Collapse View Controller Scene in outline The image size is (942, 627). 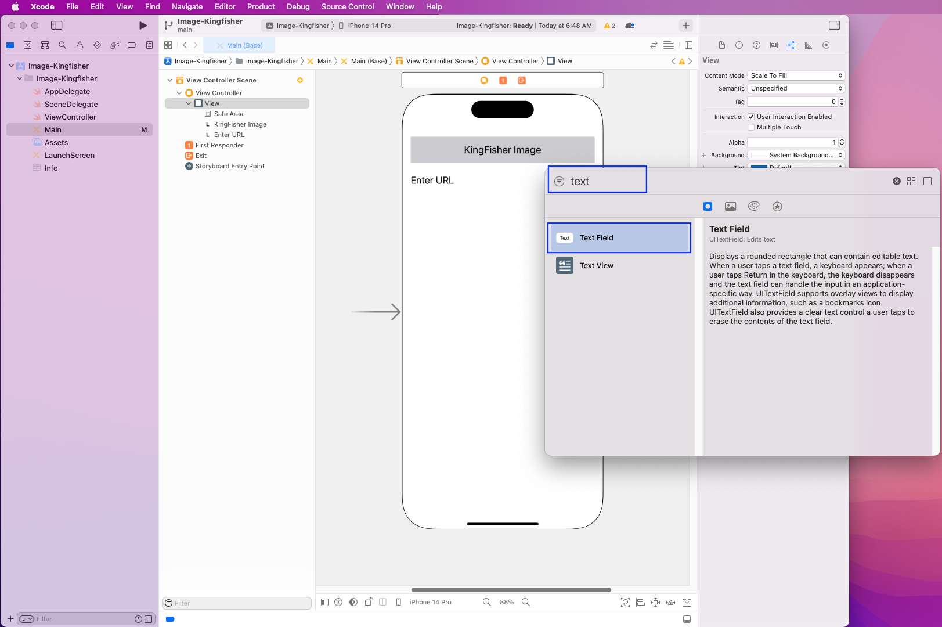click(169, 80)
